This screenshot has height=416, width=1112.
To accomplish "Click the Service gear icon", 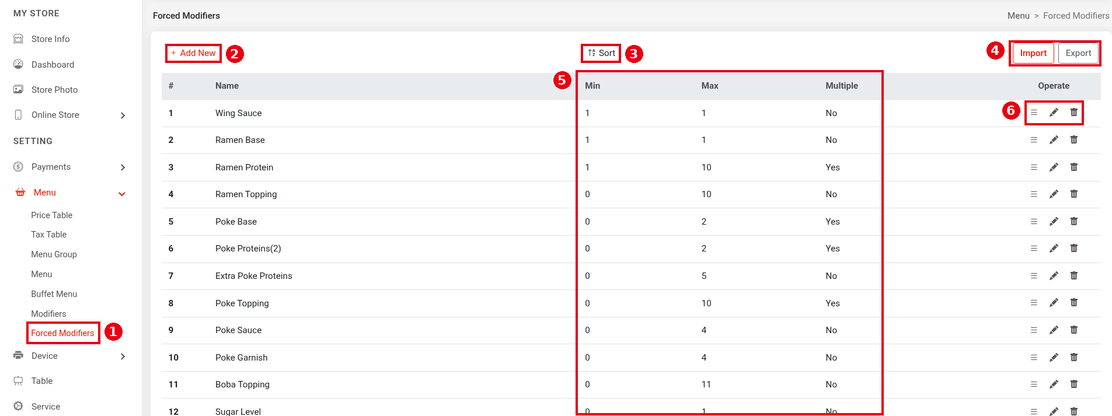I will [19, 406].
